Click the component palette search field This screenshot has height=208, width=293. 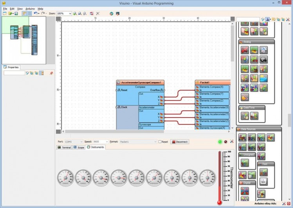tap(248, 19)
